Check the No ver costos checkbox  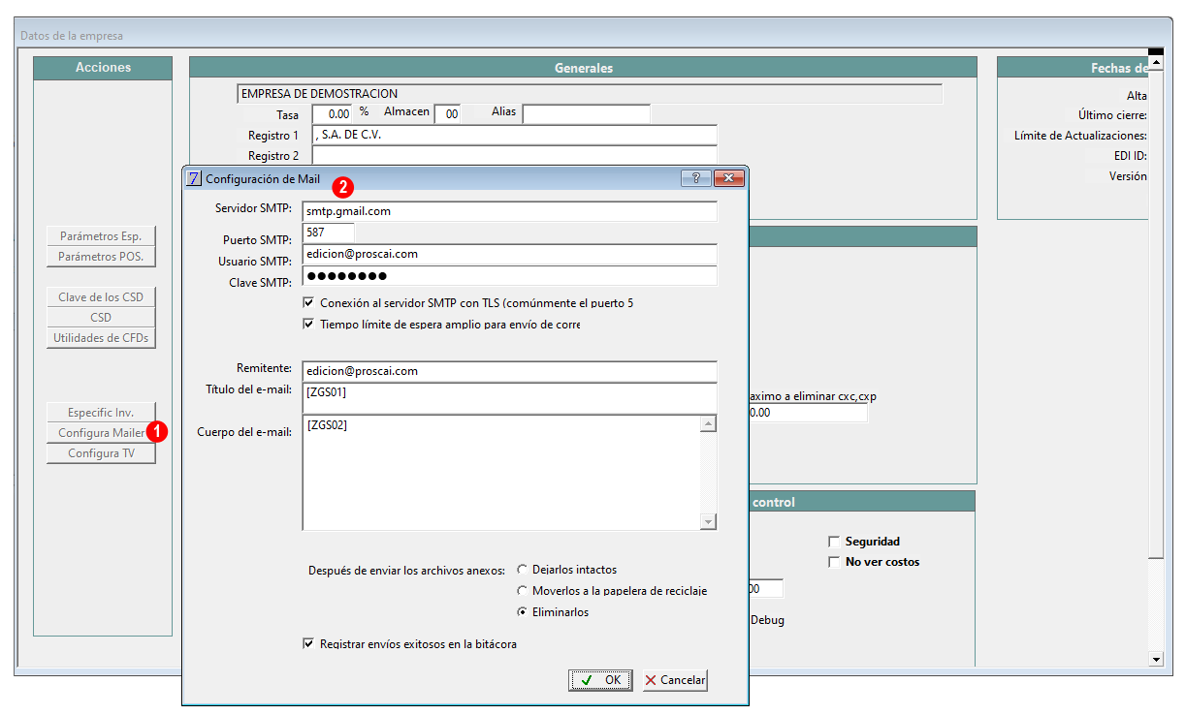point(833,562)
